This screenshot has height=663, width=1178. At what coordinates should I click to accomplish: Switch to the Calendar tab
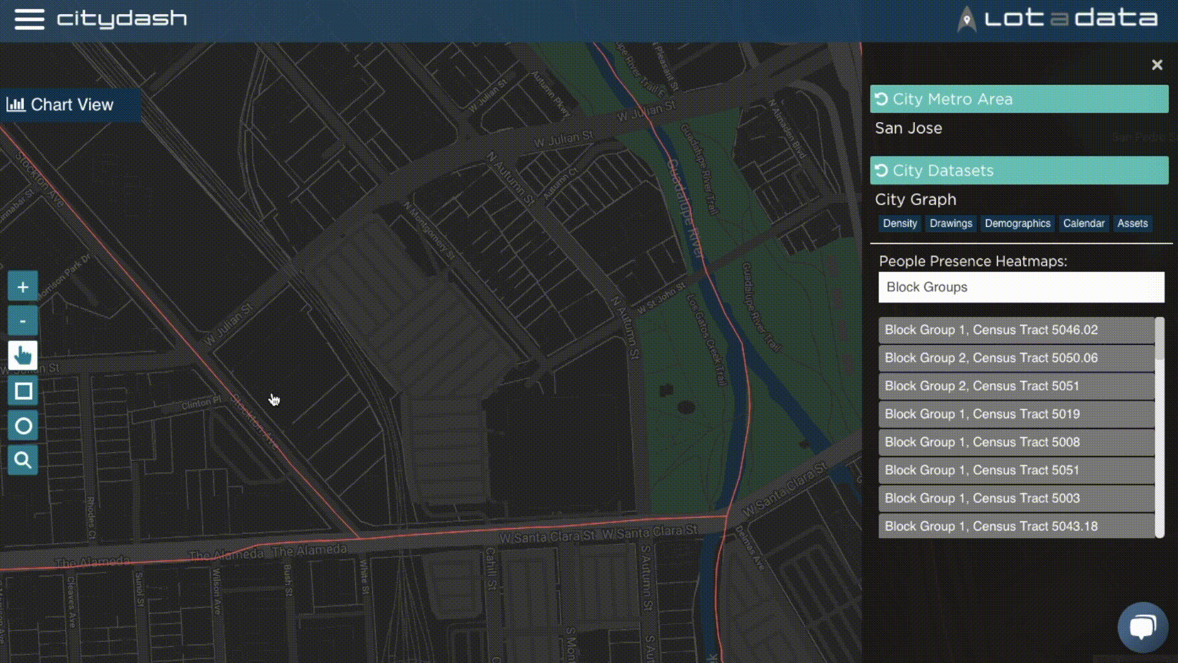tap(1084, 223)
